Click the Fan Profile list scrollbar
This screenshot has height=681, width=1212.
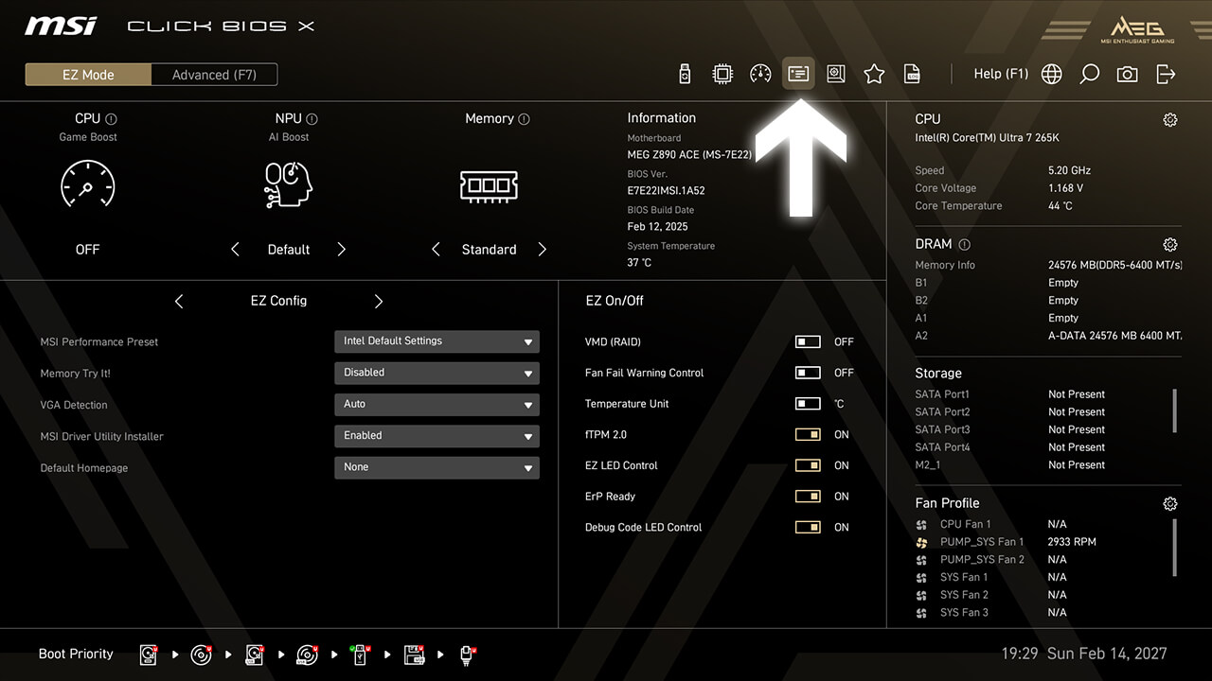click(1175, 547)
